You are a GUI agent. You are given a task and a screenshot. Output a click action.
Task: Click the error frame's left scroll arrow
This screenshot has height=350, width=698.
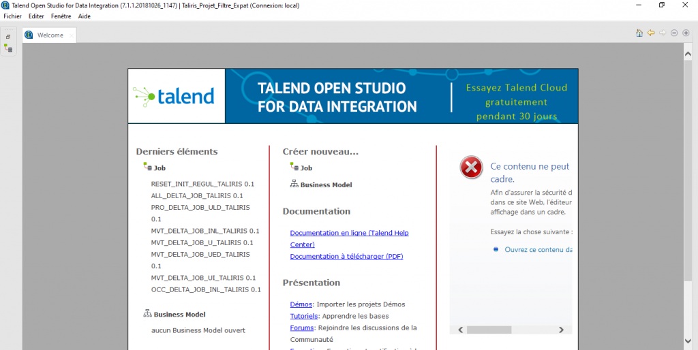(x=461, y=330)
